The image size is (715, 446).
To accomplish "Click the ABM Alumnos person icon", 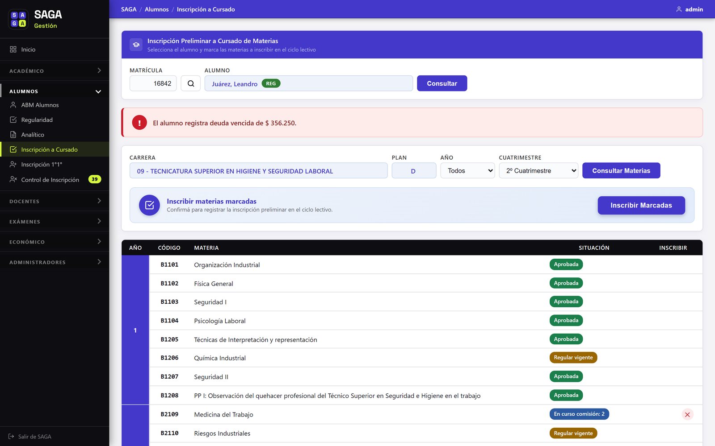I will click(x=13, y=105).
